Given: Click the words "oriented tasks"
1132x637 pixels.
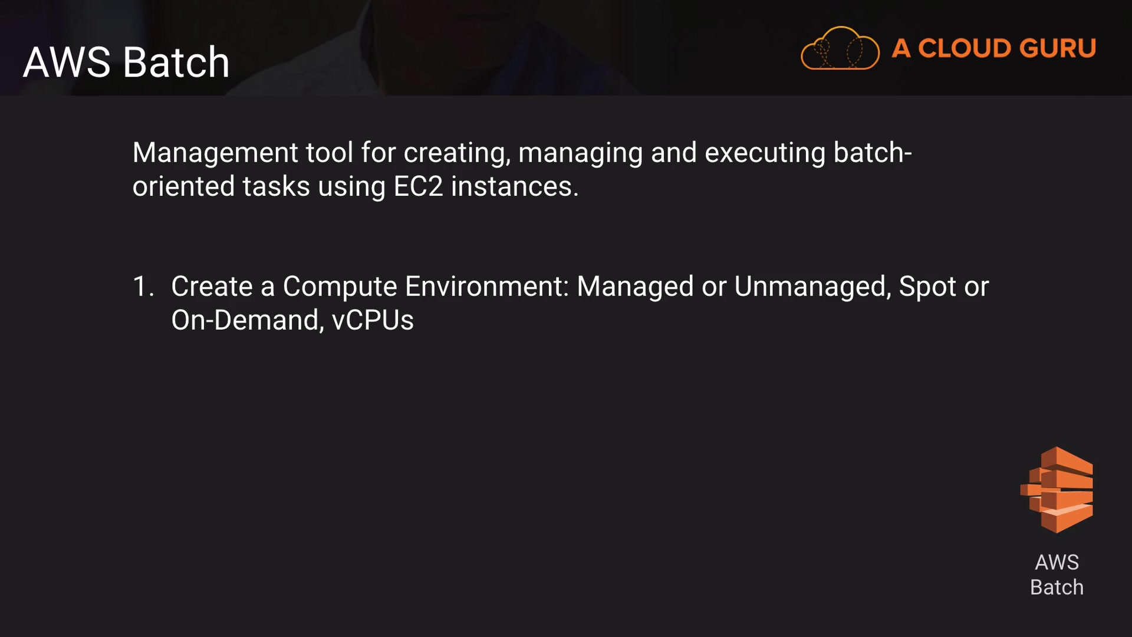Looking at the screenshot, I should tap(221, 186).
